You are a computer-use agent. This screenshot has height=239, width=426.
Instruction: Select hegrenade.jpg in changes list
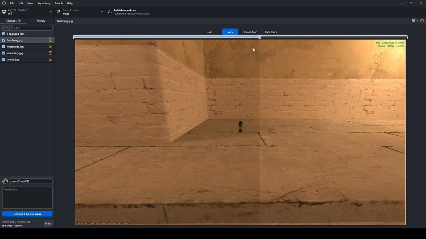[27, 46]
